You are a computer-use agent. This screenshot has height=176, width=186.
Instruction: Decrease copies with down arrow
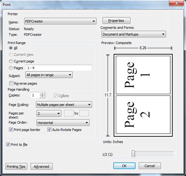click(42, 97)
